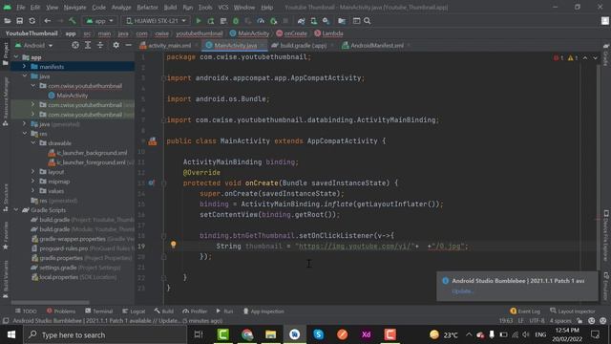This screenshot has width=611, height=344.
Task: Click the Windows search box
Action: (105, 334)
